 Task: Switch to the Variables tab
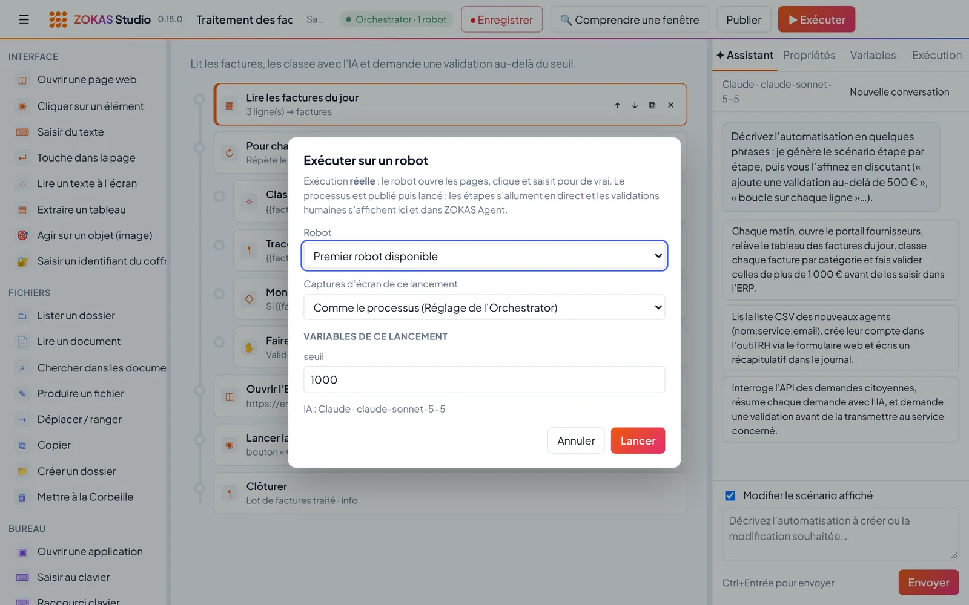(873, 55)
